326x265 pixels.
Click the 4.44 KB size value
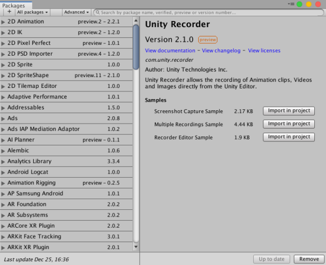coord(243,125)
